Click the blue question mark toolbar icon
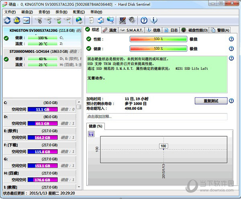This screenshot has height=199, width=241. (144, 20)
